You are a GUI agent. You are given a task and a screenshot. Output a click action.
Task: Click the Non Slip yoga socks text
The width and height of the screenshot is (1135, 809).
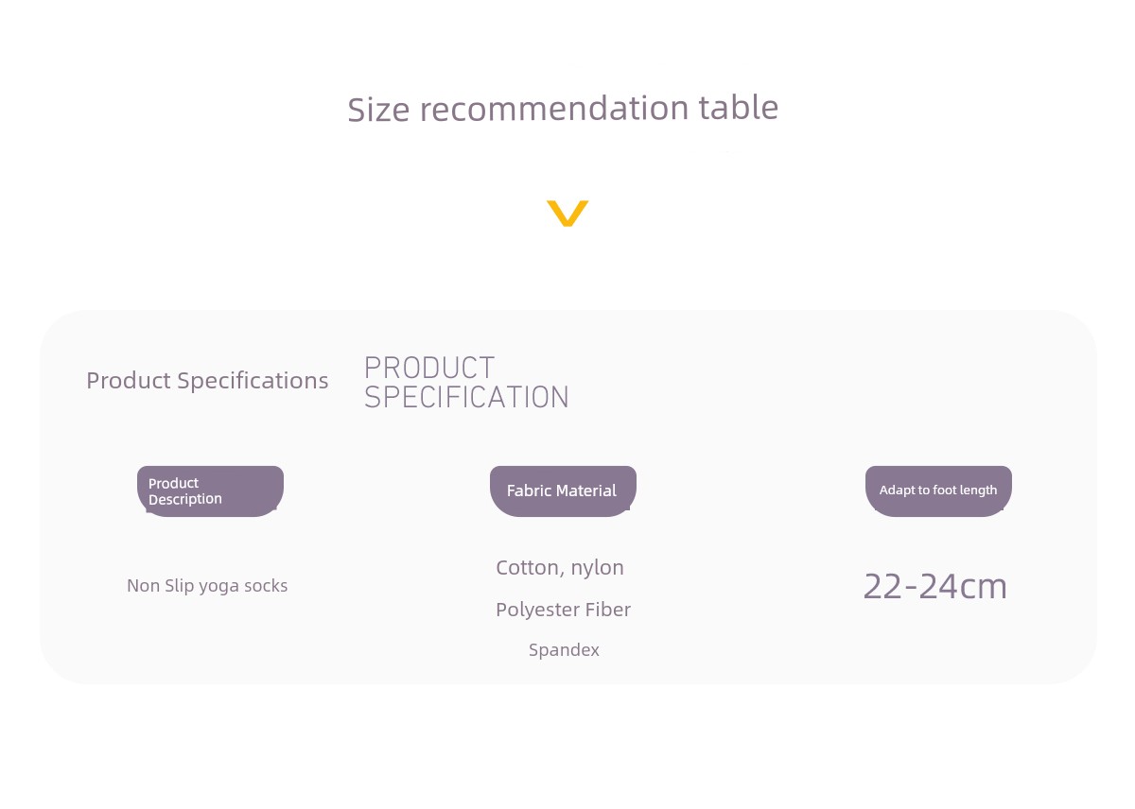pyautogui.click(x=207, y=586)
